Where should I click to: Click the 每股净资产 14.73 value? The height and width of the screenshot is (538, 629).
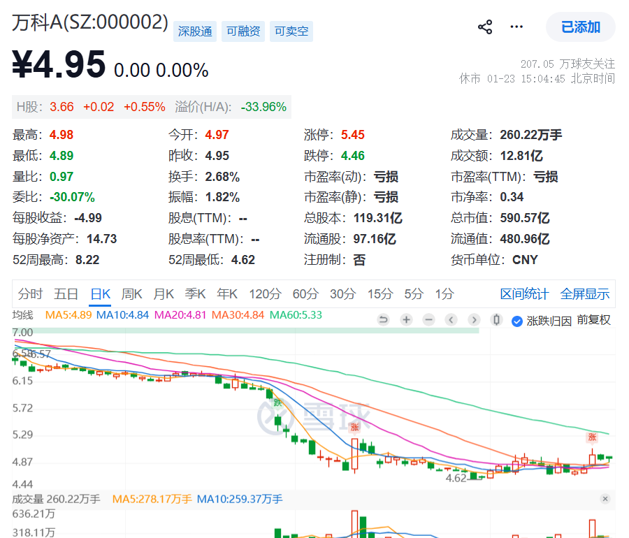click(x=101, y=239)
